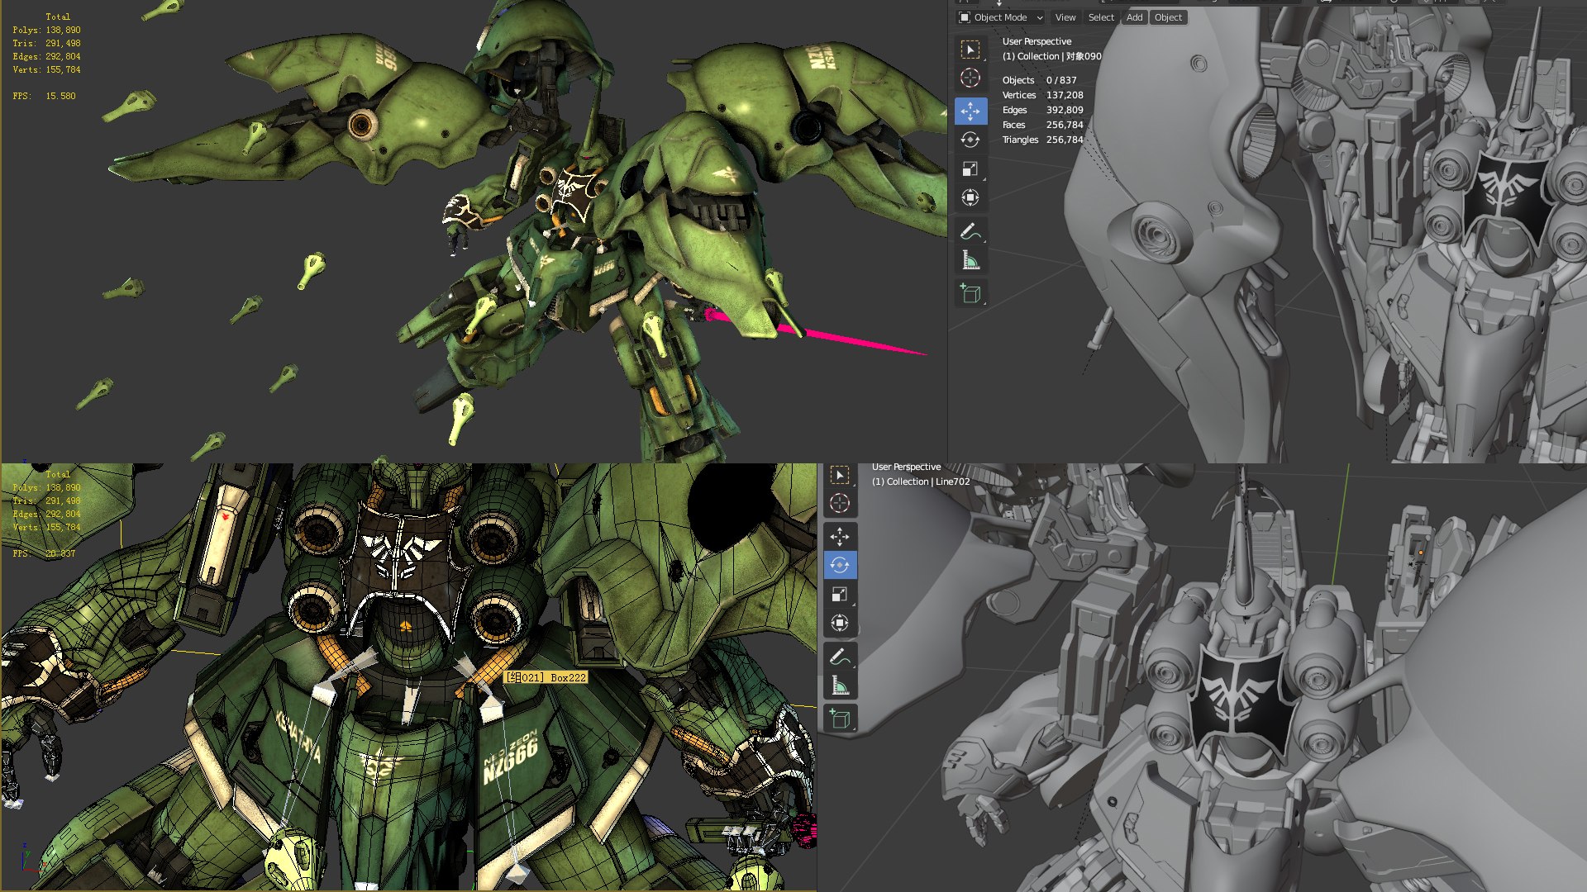Select the Add Cube tool in bottom Blender viewport
Screen dimensions: 1587x892
coord(840,719)
